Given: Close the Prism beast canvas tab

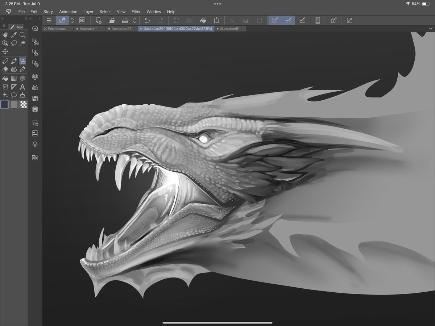Looking at the screenshot, I should [45, 29].
